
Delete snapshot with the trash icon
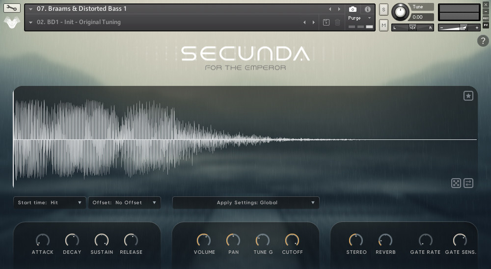(x=337, y=22)
